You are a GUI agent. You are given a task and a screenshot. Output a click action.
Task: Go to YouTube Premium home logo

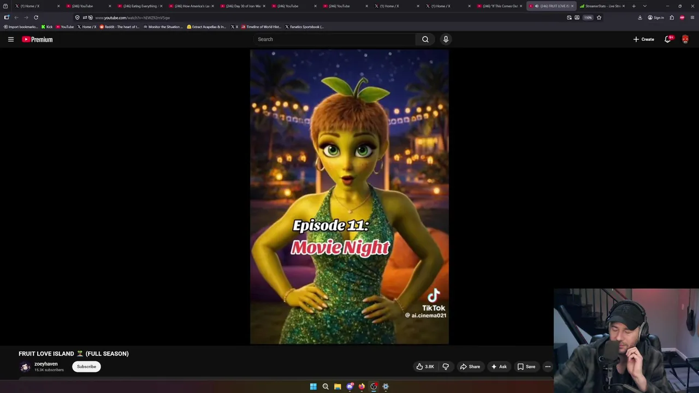[x=37, y=39]
